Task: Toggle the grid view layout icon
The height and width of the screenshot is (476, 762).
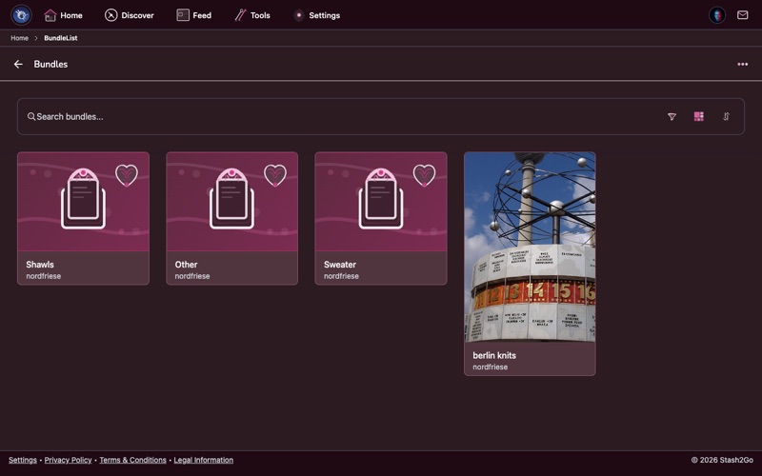Action: tap(699, 116)
